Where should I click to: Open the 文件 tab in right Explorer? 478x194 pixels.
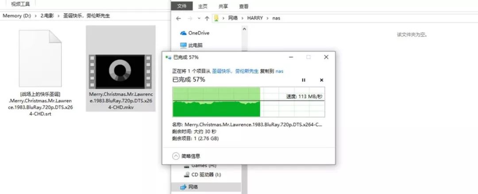tap(182, 6)
